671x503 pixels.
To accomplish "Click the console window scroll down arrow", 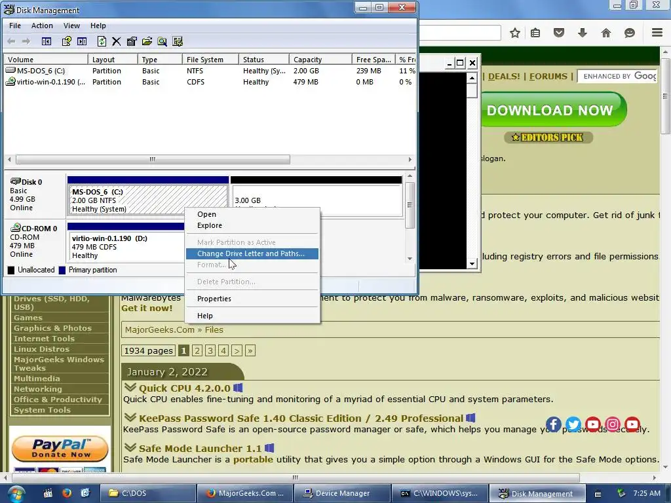I will coord(472,263).
